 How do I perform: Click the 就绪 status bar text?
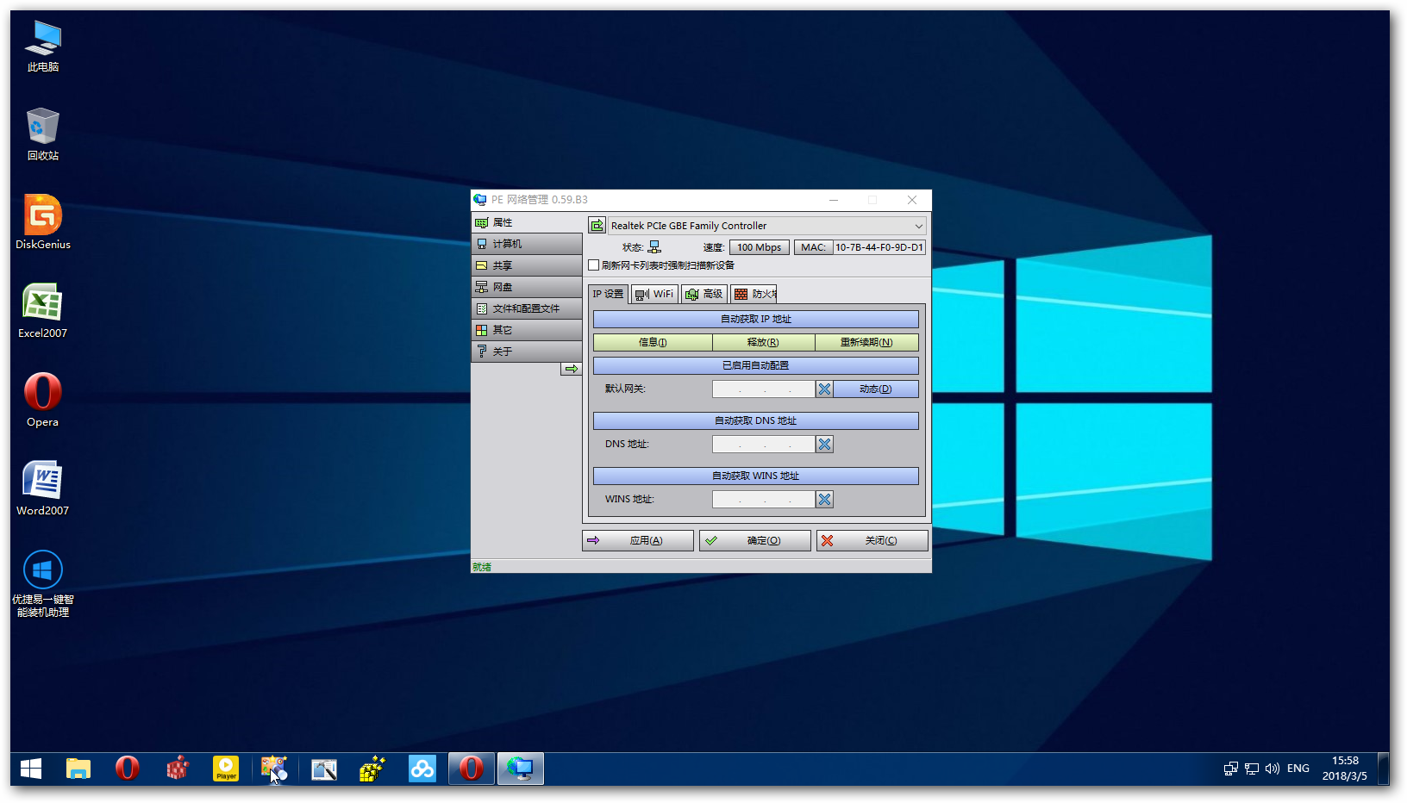click(x=482, y=567)
